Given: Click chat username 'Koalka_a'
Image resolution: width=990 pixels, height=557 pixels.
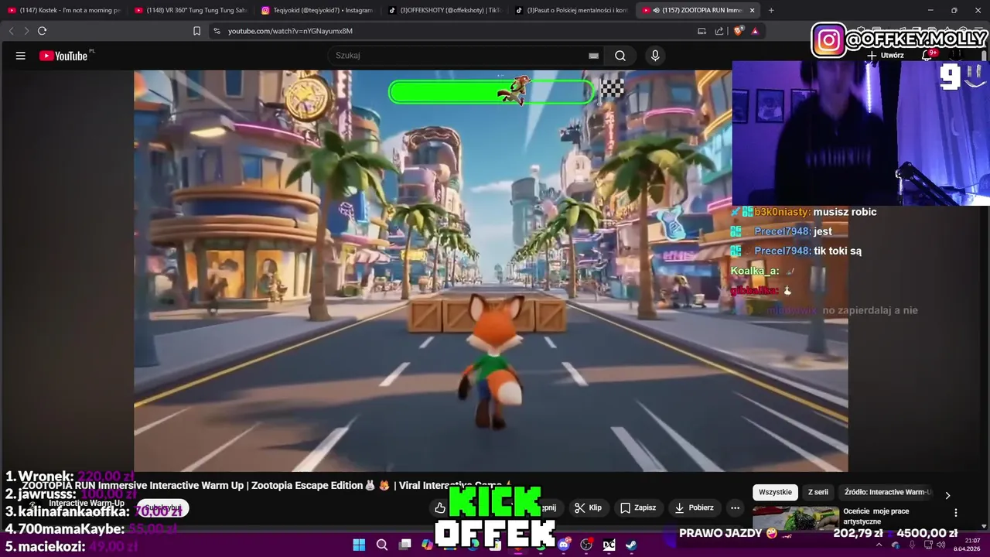Looking at the screenshot, I should tap(754, 271).
